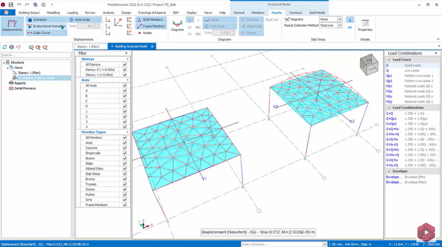This screenshot has width=442, height=247.
Task: Select Envelope (Max) result
Action: point(412,182)
